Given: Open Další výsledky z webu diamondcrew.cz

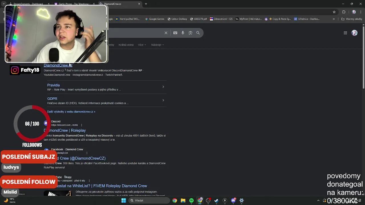Looking at the screenshot, I should pos(71,112).
